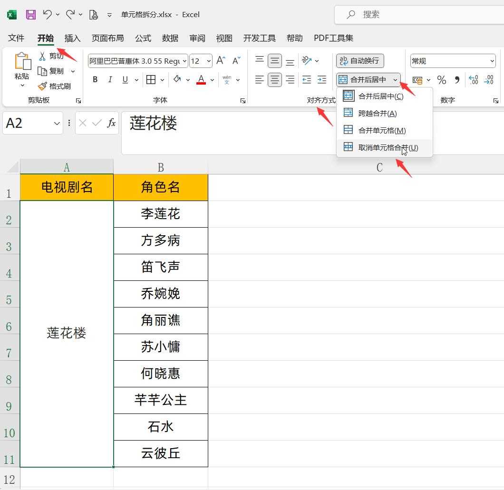Toggle 自动换行 wrap text
504x490 pixels.
click(360, 61)
